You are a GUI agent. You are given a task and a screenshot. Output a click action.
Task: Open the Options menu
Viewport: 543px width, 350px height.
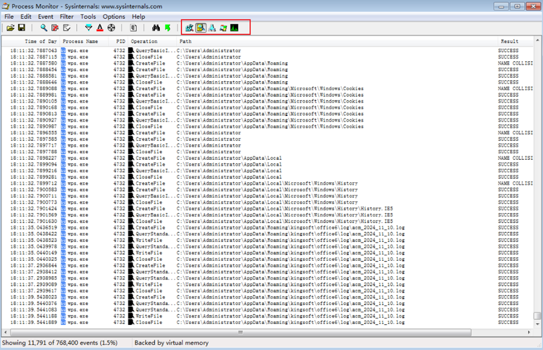(114, 16)
